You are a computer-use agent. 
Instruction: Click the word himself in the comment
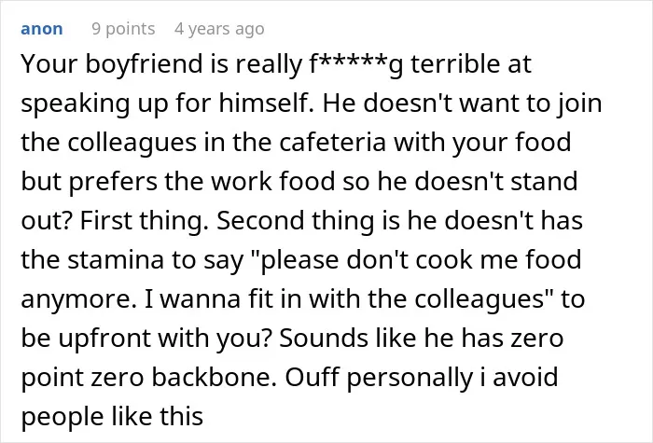(x=266, y=103)
